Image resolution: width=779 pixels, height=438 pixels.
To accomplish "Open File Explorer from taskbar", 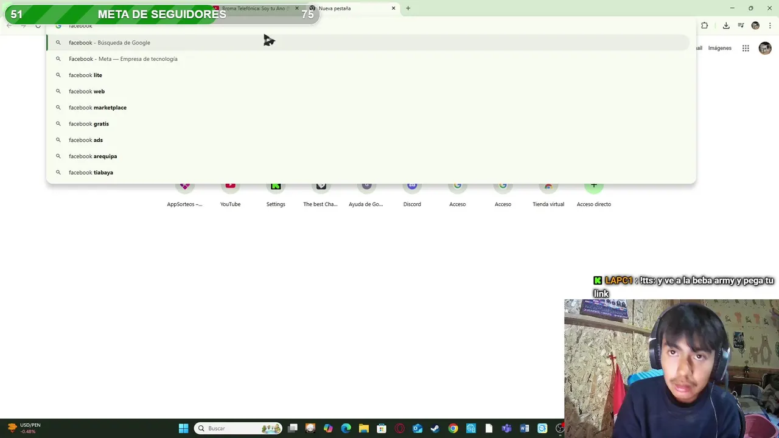I will 363,428.
